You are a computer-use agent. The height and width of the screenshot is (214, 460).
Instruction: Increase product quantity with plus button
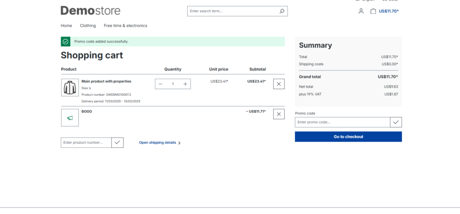(x=185, y=84)
